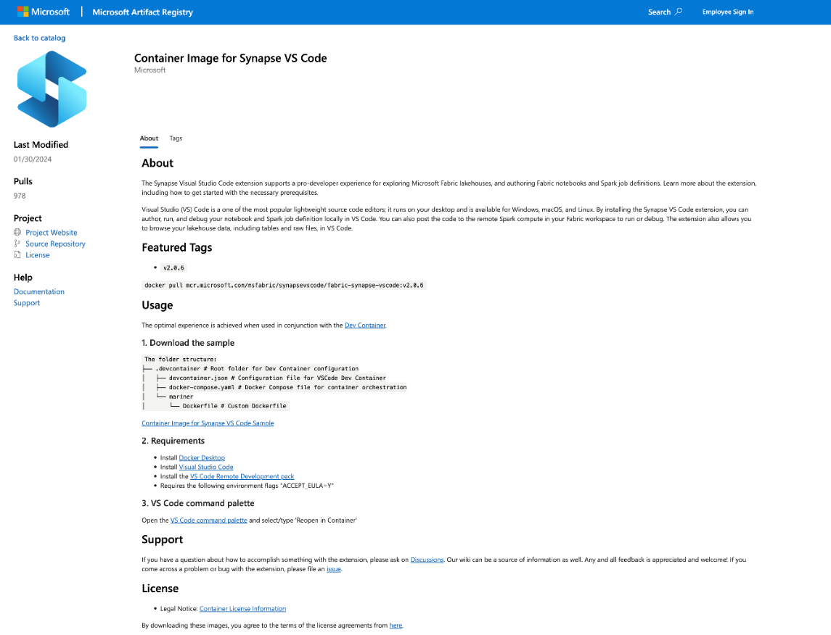Open the Docker Desktop link
This screenshot has width=831, height=635.
coord(202,457)
